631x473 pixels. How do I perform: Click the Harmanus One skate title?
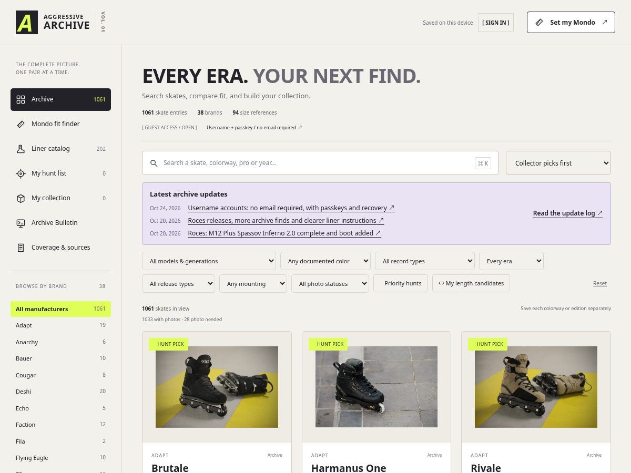click(349, 467)
